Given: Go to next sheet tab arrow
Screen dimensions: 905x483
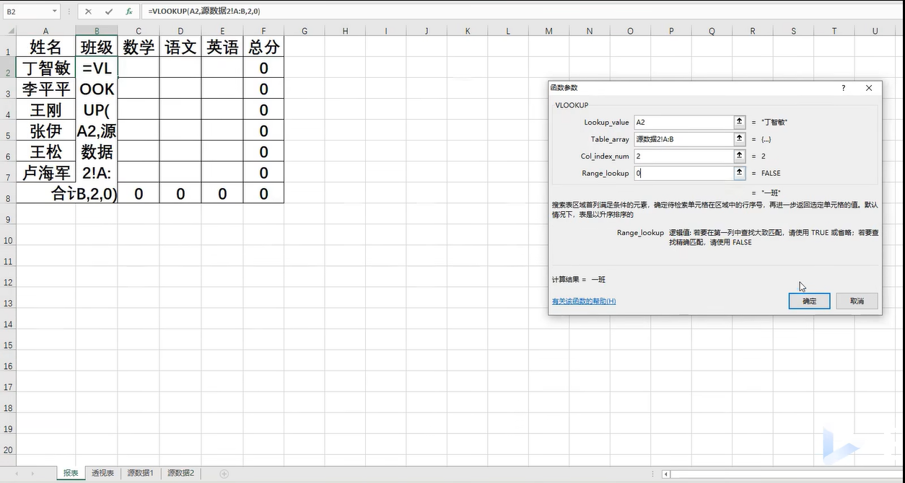Looking at the screenshot, I should point(32,474).
